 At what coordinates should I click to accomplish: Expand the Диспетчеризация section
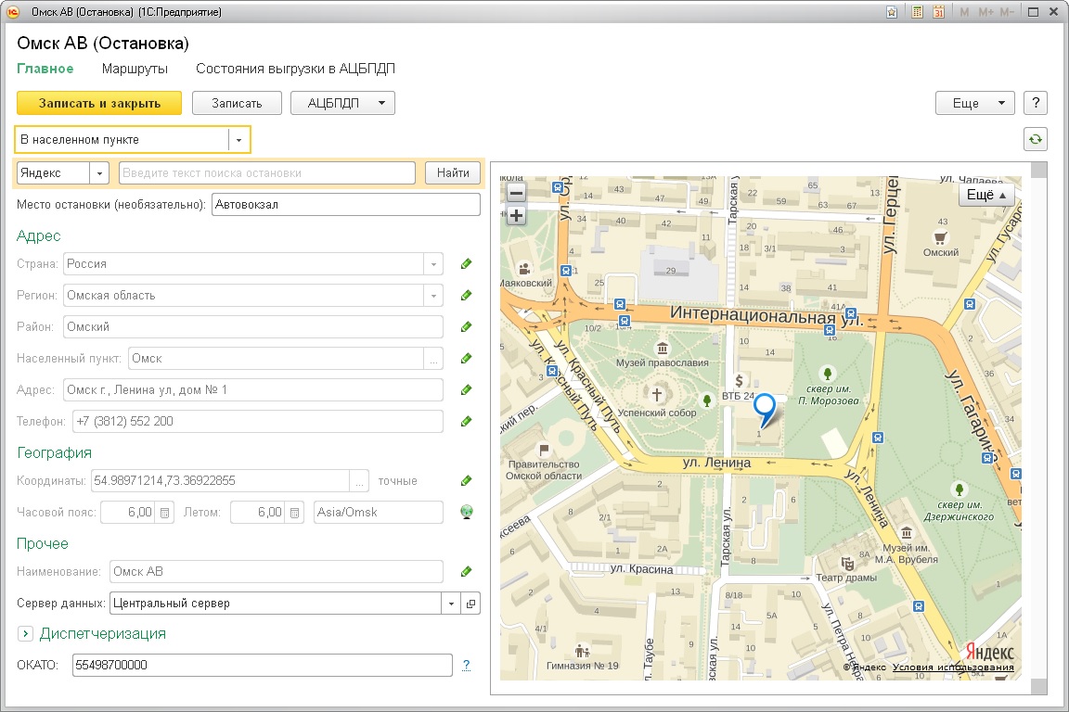25,634
